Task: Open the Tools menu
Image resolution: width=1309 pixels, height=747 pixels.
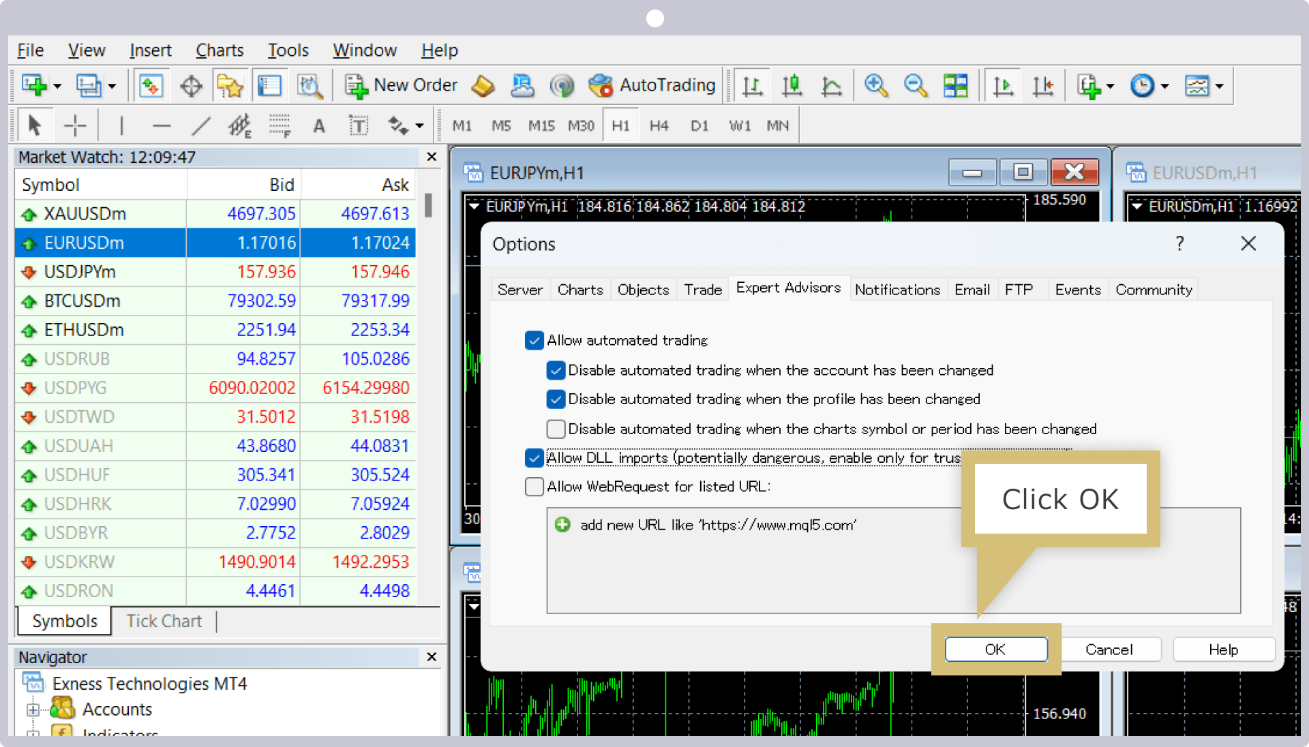Action: point(288,50)
